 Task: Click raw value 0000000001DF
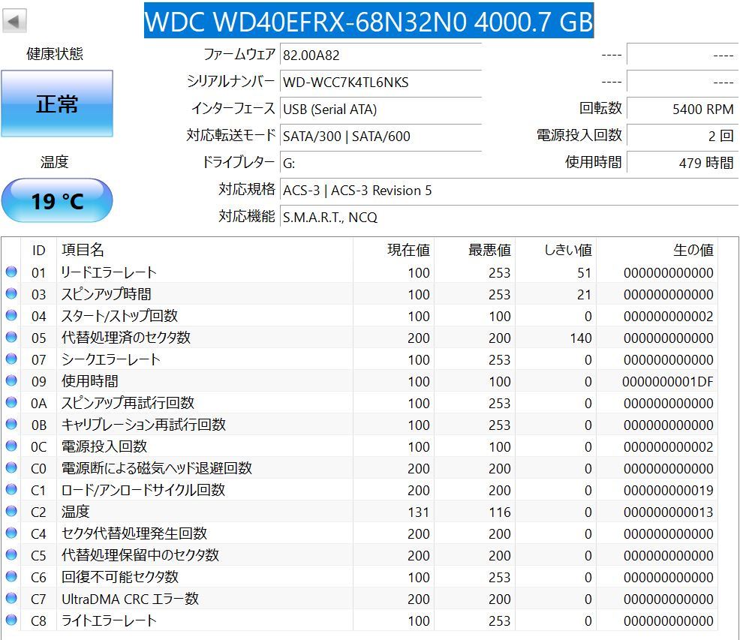668,381
